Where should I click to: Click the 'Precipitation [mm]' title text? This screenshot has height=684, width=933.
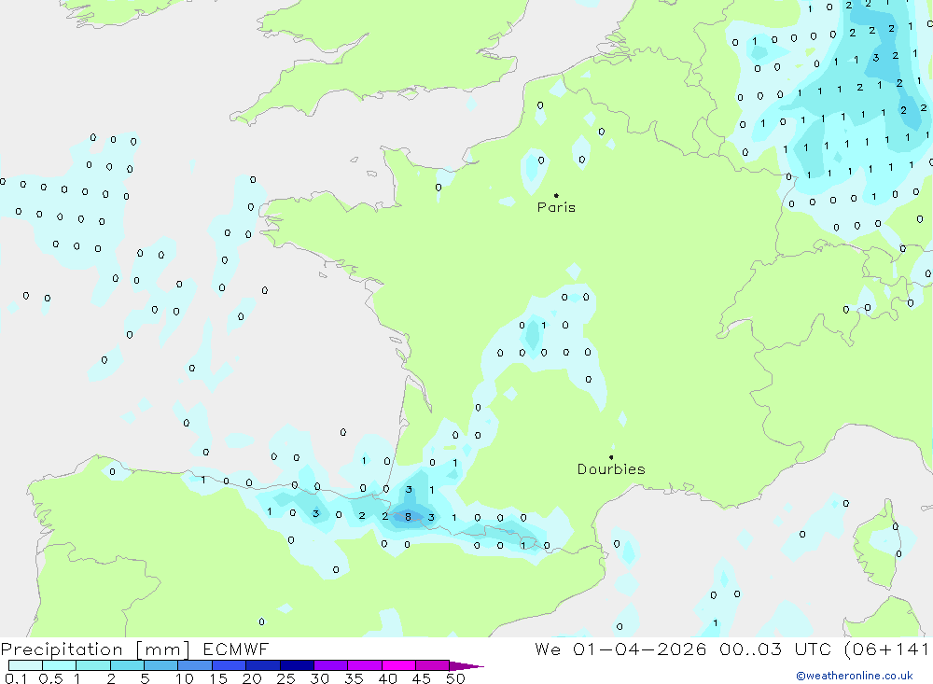pos(95,649)
